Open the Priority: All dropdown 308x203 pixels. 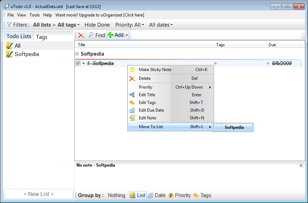(130, 25)
